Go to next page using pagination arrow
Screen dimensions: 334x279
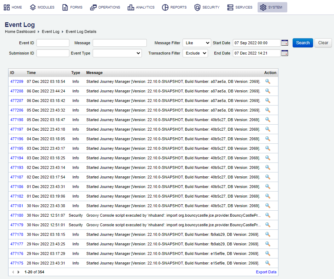click(x=18, y=272)
